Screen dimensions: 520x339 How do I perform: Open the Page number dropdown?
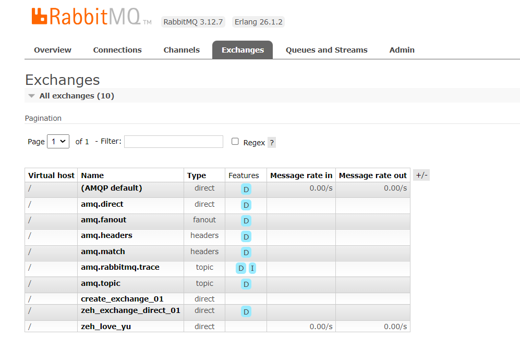coord(58,141)
